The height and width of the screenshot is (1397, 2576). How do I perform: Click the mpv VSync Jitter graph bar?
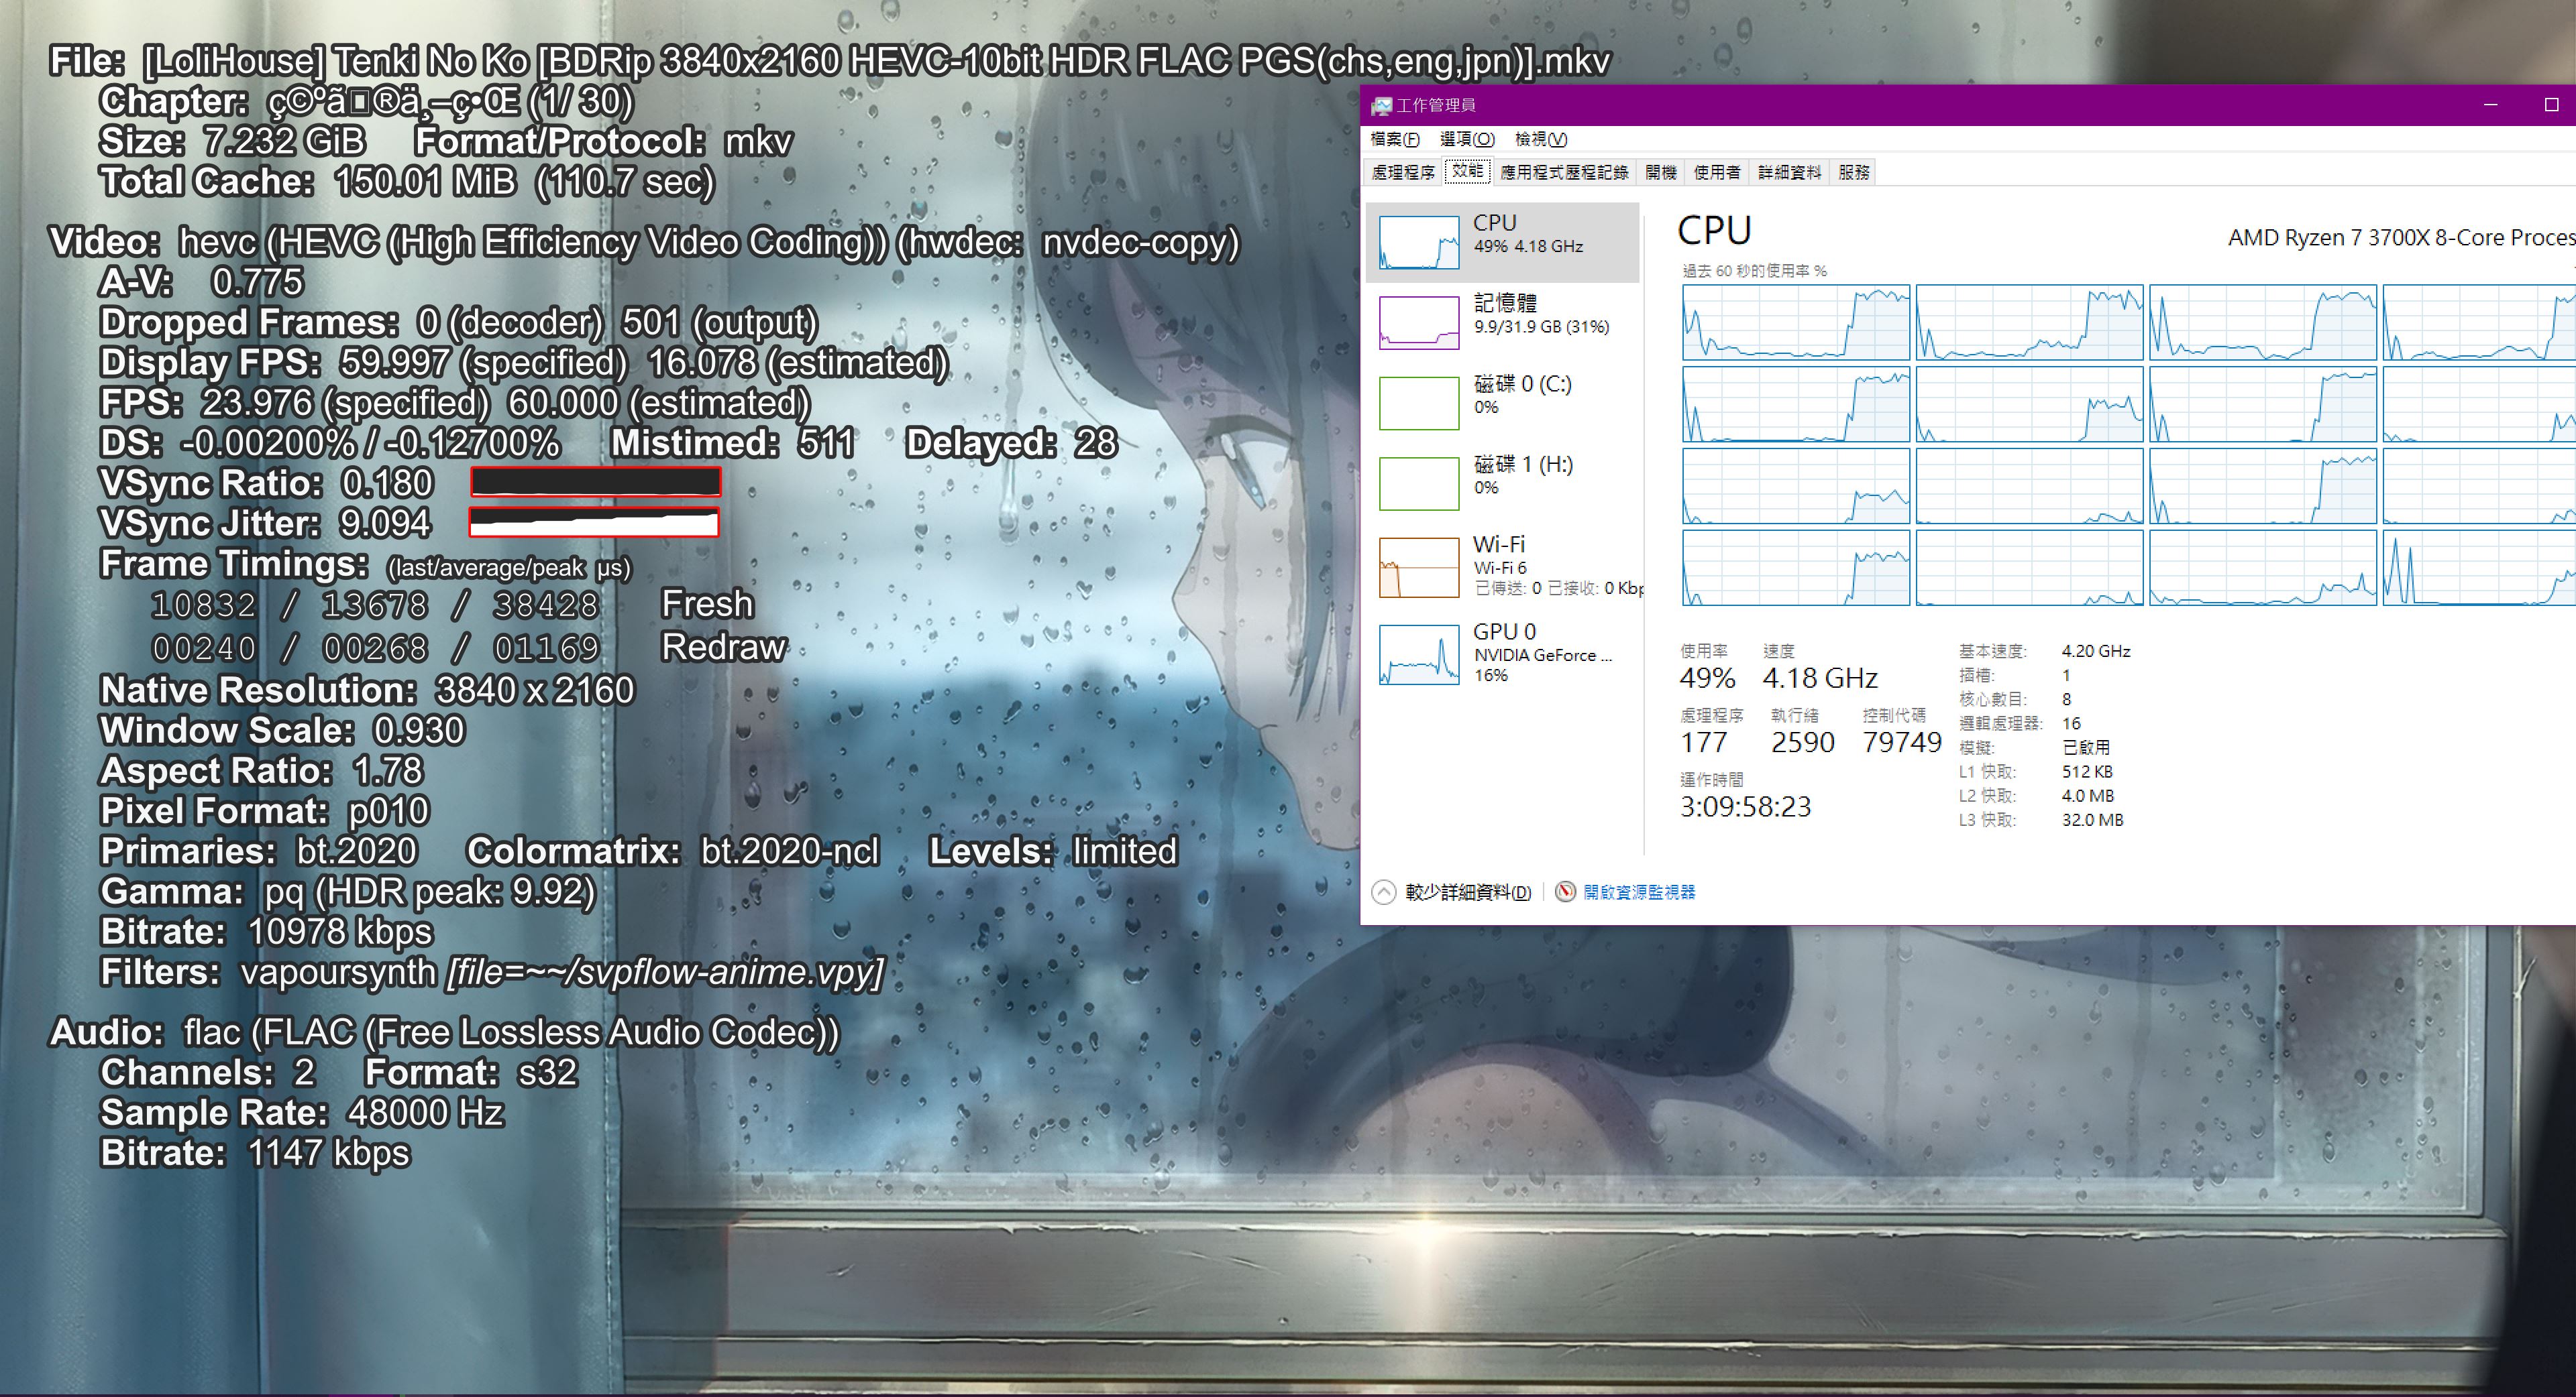coord(594,522)
